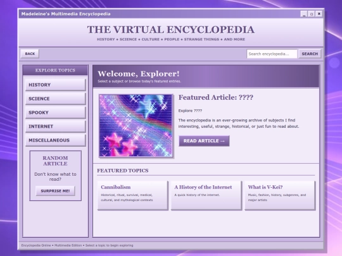
Task: Select the SPOOKY topic
Action: point(56,113)
